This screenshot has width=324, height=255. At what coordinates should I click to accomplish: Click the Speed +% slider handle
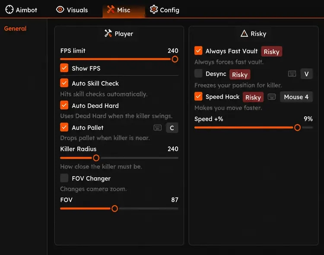click(x=297, y=128)
